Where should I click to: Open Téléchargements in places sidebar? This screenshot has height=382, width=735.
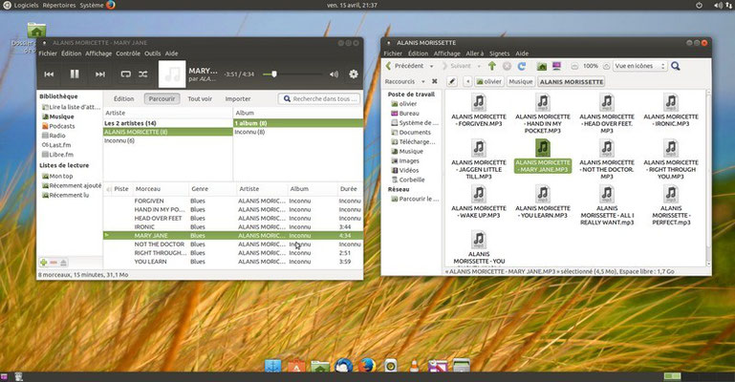click(x=414, y=141)
